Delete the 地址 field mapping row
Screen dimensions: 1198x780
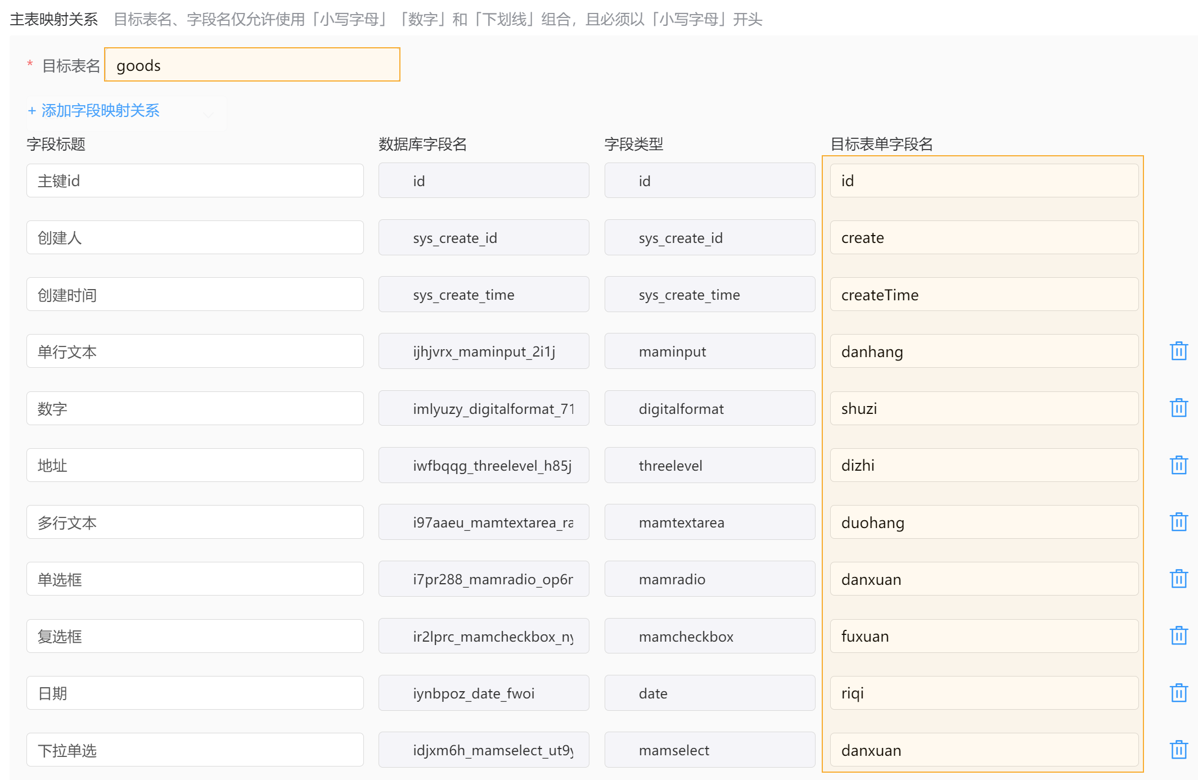point(1178,465)
